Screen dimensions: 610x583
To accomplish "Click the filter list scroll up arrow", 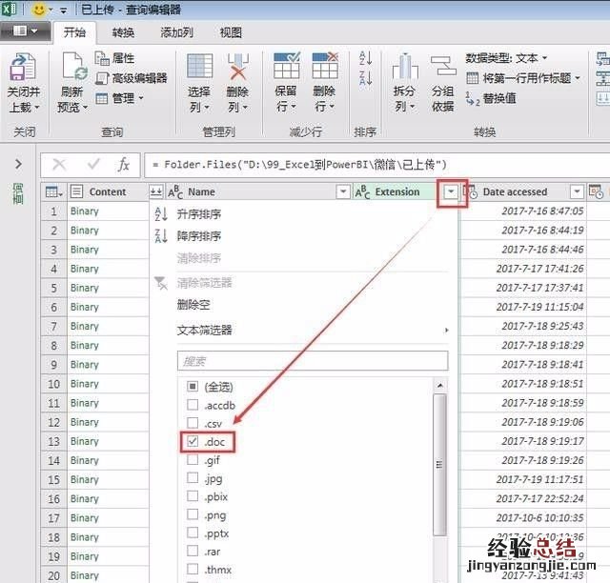I will tap(440, 385).
